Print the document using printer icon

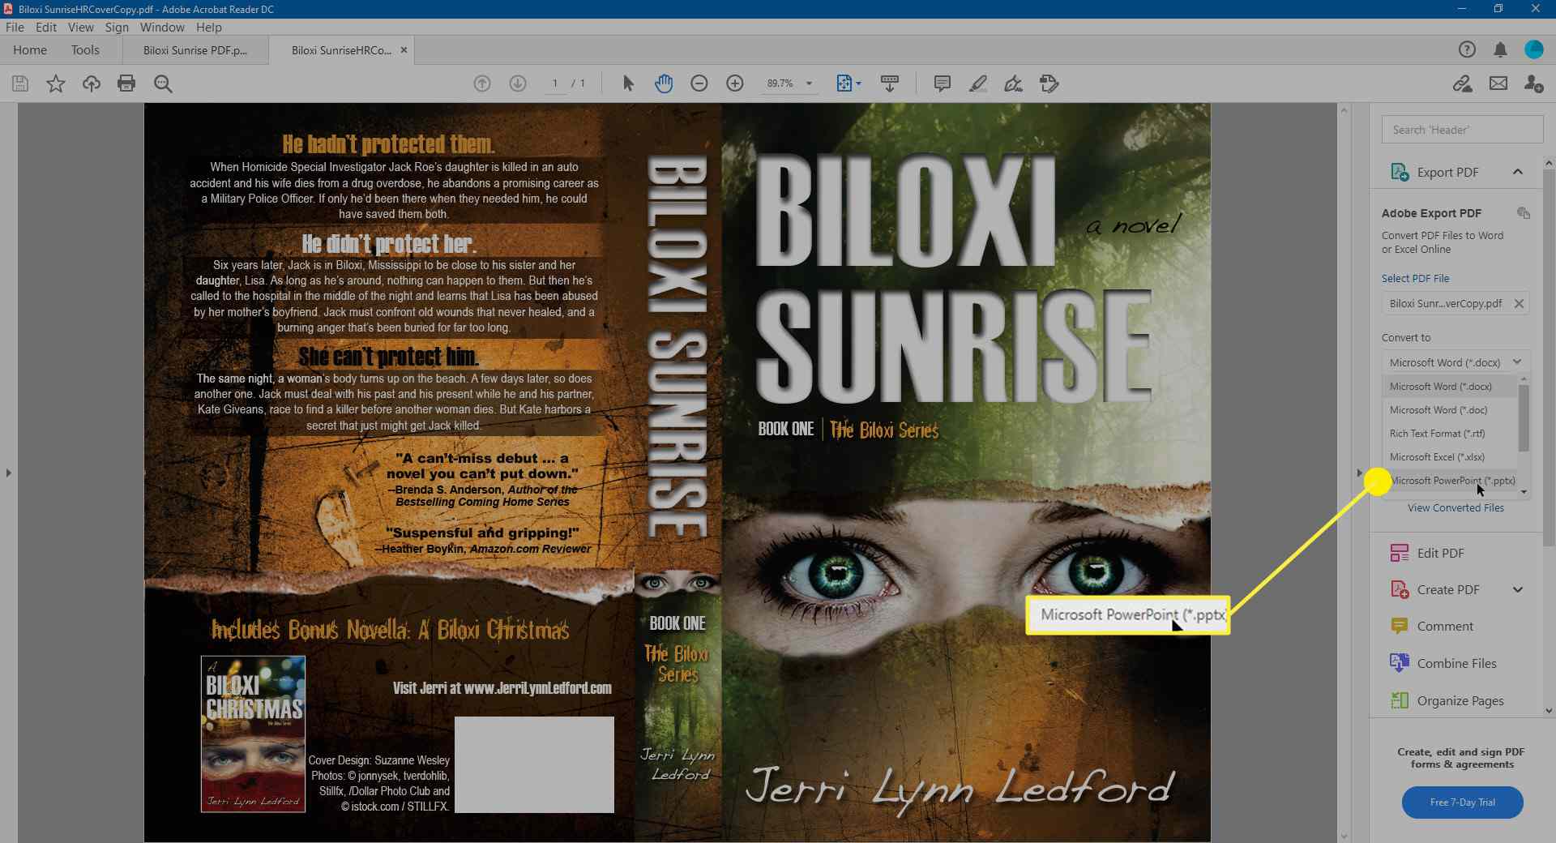click(126, 83)
